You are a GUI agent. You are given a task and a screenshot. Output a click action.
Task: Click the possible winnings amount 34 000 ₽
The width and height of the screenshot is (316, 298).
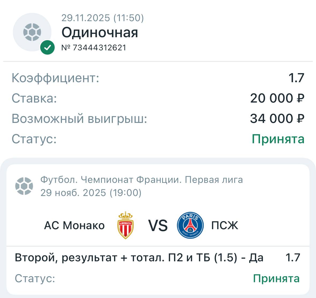277,118
